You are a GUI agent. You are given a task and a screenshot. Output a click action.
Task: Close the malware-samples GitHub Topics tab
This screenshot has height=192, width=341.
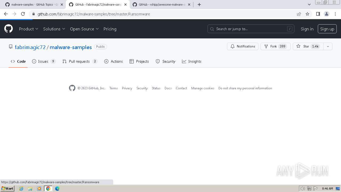62,5
